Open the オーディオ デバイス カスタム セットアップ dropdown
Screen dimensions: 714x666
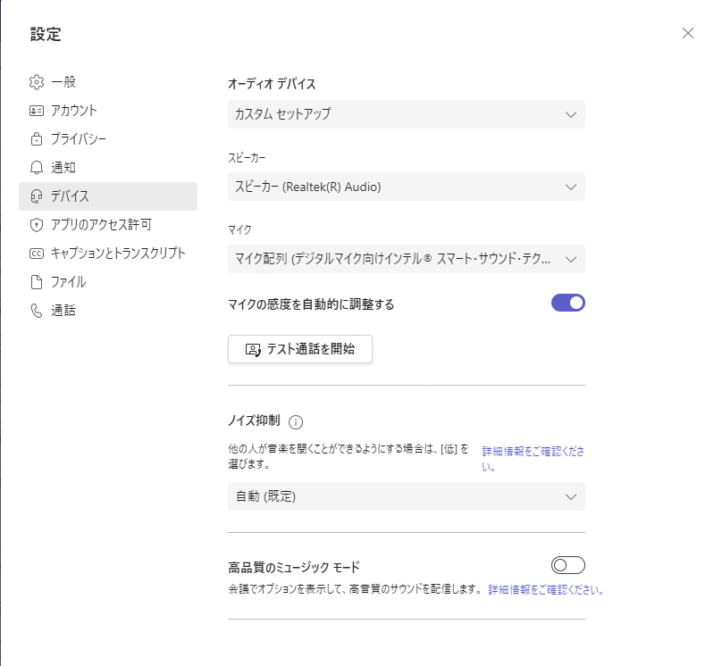(x=407, y=114)
